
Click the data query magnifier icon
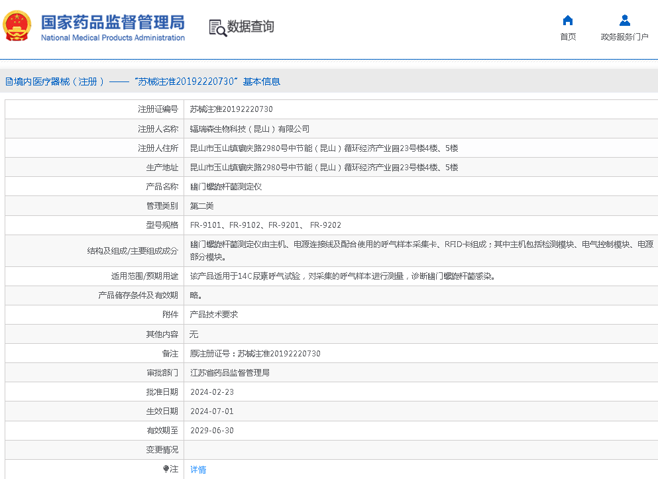[x=217, y=27]
